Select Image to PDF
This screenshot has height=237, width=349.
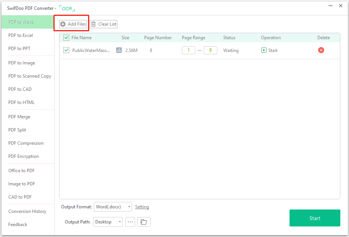click(21, 184)
